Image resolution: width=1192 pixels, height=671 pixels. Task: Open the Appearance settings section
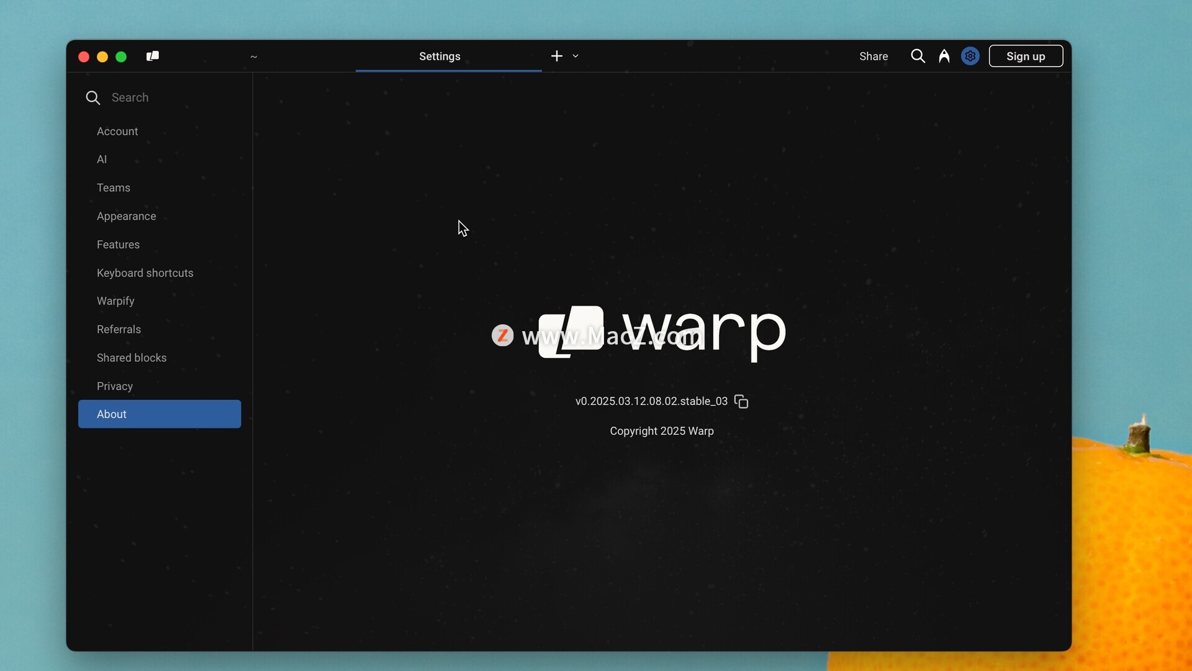point(160,216)
